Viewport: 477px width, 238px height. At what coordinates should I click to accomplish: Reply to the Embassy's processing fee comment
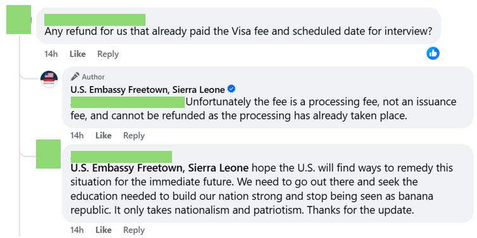coord(134,135)
